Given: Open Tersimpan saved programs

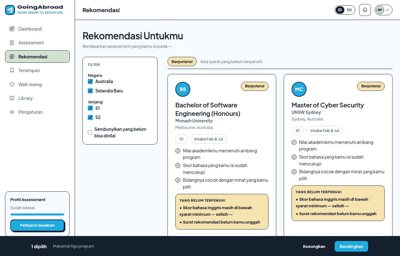Looking at the screenshot, I should click(x=37, y=71).
